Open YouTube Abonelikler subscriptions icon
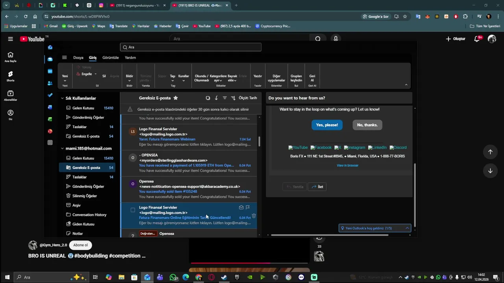Image resolution: width=504 pixels, height=283 pixels. [x=11, y=96]
